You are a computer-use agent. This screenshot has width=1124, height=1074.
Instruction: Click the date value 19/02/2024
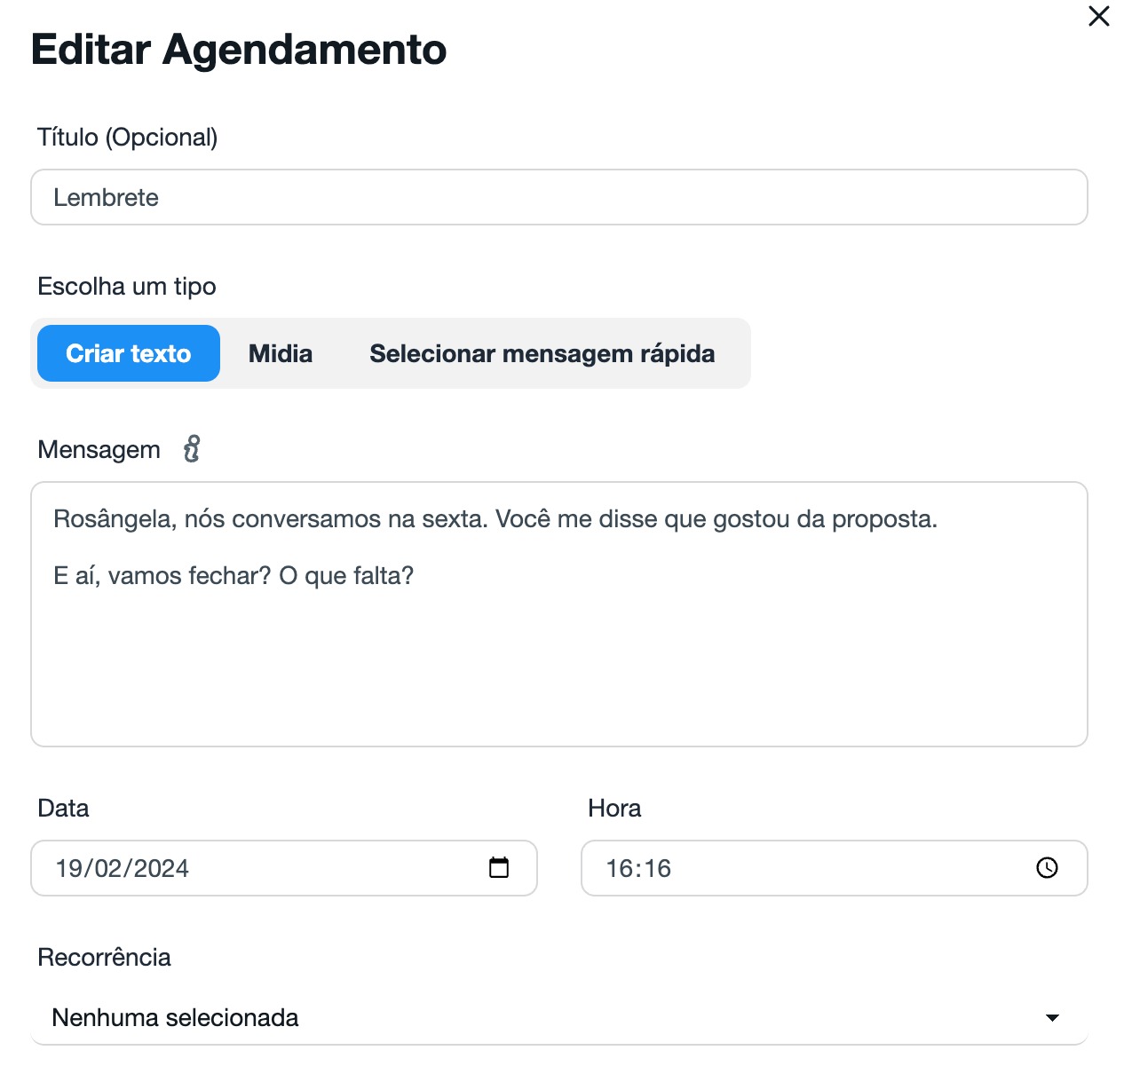(123, 868)
